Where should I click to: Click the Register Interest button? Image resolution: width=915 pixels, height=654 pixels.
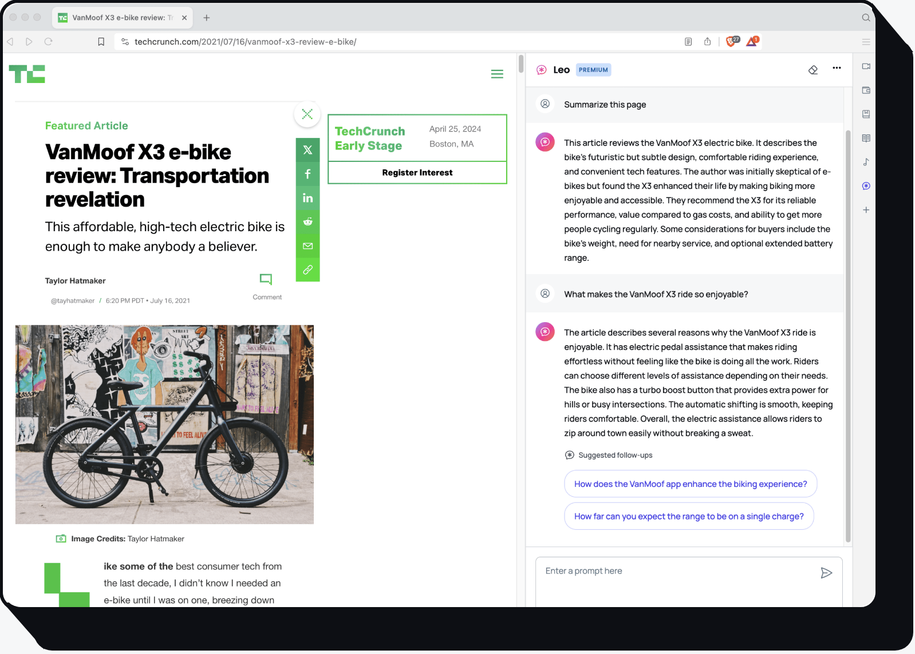(417, 173)
